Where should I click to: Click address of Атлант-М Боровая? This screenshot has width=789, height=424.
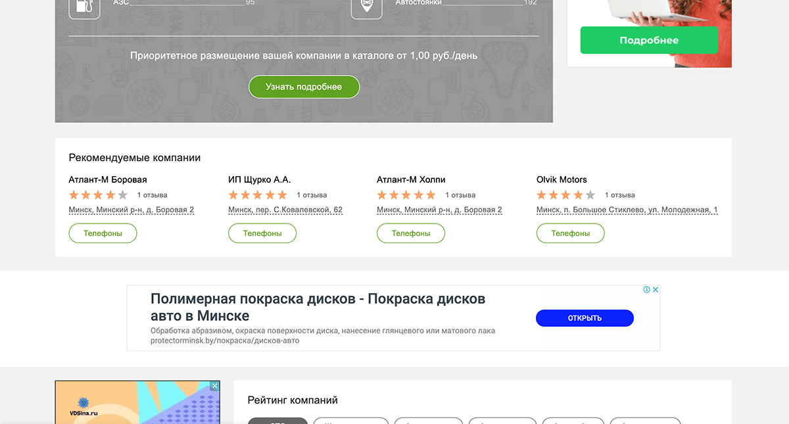(131, 210)
